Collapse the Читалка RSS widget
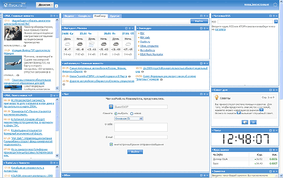Image resolution: width=283 pixels, height=178 pixels. [x=213, y=16]
